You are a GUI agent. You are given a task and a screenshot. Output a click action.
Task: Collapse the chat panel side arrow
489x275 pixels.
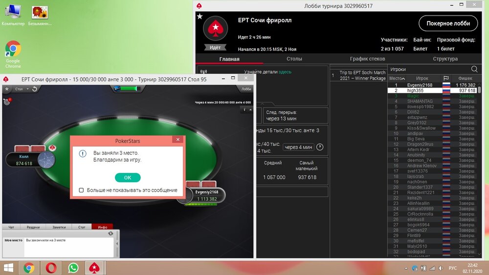117,244
